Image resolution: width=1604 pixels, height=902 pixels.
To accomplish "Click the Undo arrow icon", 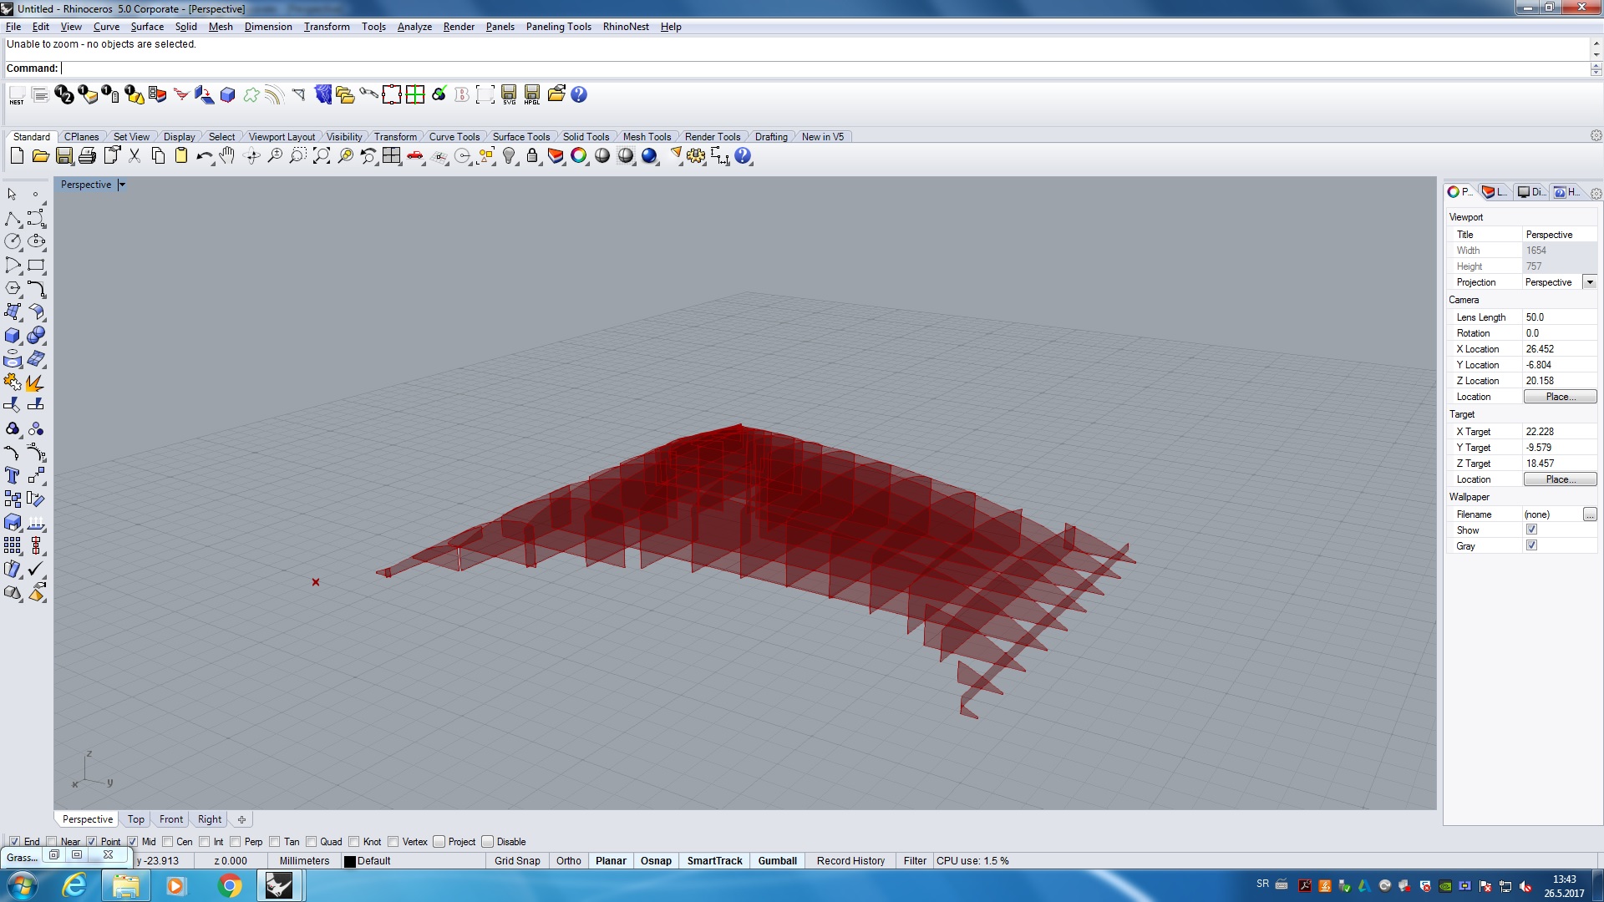I will click(204, 156).
